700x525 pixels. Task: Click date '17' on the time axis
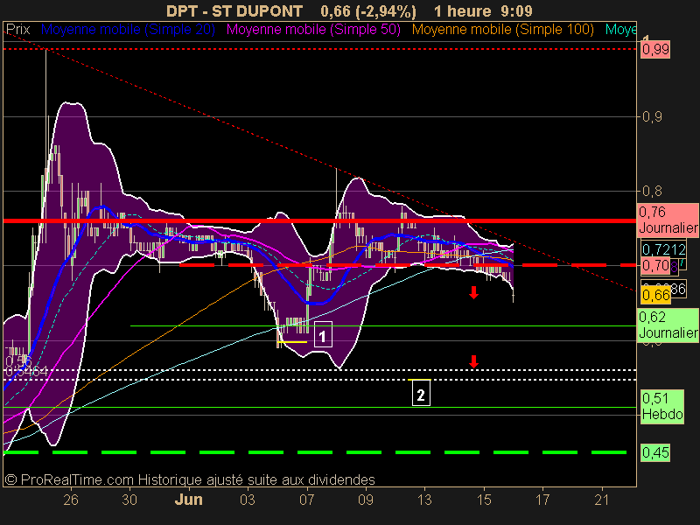click(542, 500)
